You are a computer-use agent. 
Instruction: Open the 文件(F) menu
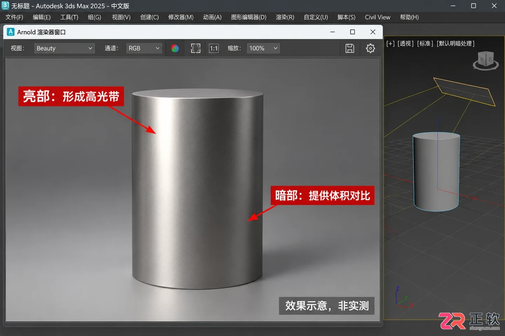14,17
